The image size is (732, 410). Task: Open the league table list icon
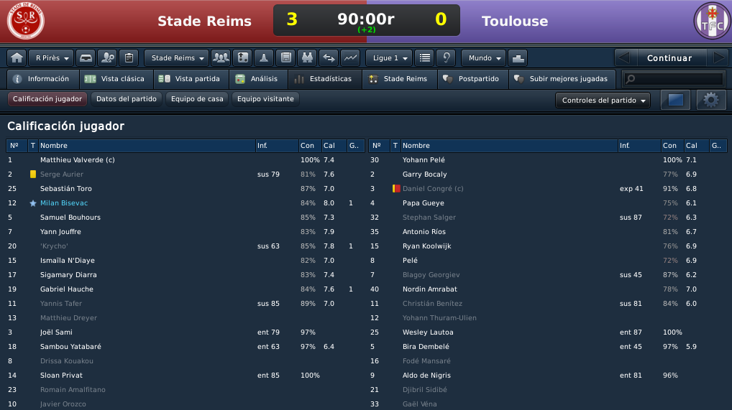[x=424, y=58]
